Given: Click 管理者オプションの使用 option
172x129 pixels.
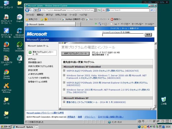Looking at the screenshot, I should tap(38, 82).
